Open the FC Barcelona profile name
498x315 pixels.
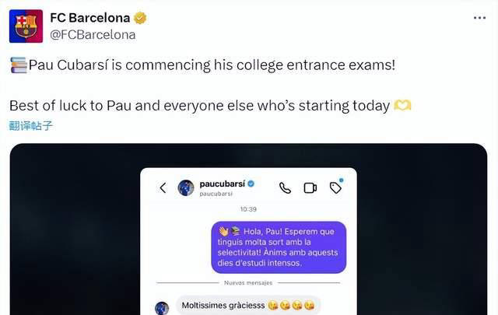[90, 18]
